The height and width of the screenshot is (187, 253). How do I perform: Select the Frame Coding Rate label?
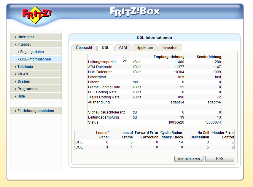104,87
